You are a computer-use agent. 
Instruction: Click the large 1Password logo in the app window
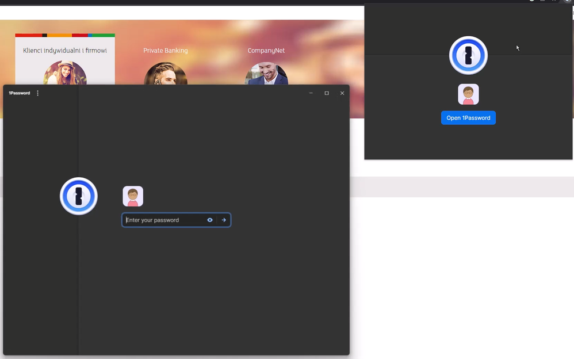(79, 196)
